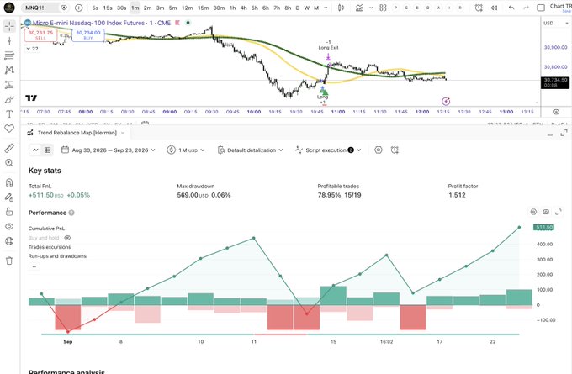Open the Default detalization dropdown
Viewport: 572px width, 374px height.
pyautogui.click(x=251, y=150)
